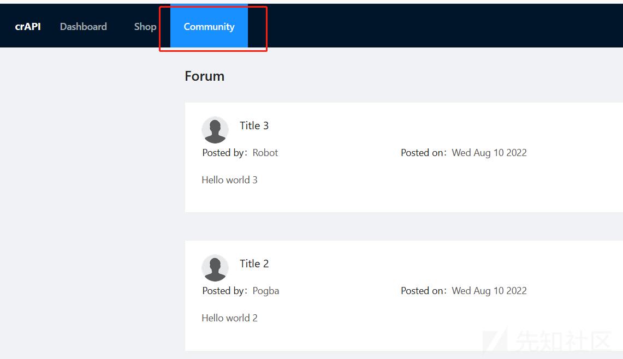Image resolution: width=623 pixels, height=359 pixels.
Task: Click the avatar icon beside Title 3
Action: click(215, 130)
